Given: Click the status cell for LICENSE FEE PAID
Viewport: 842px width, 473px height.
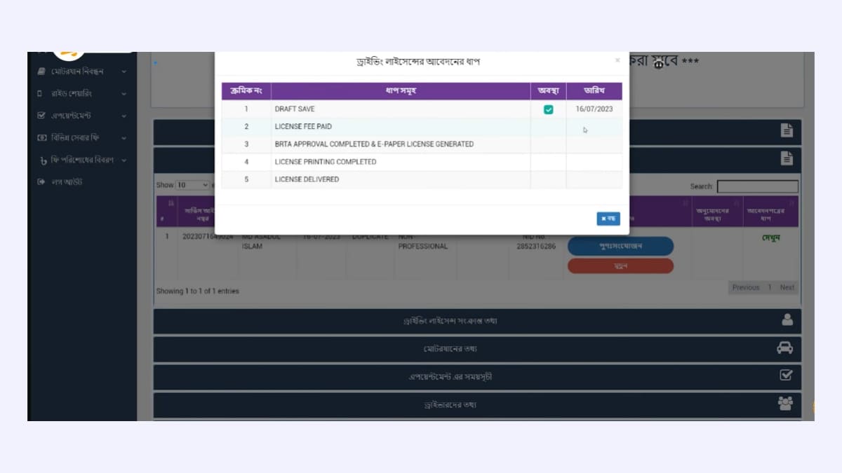Looking at the screenshot, I should (x=548, y=127).
